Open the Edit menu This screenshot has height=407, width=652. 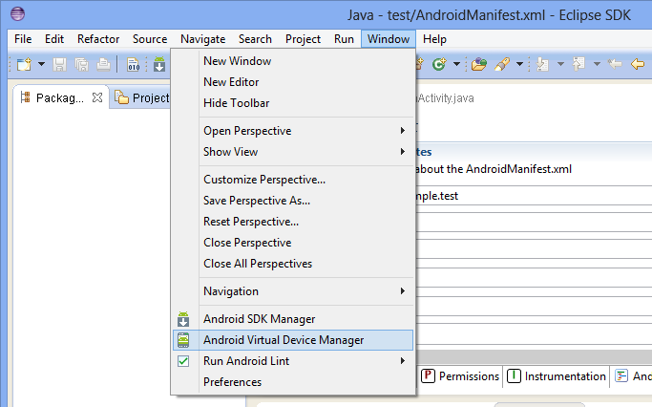pyautogui.click(x=54, y=39)
